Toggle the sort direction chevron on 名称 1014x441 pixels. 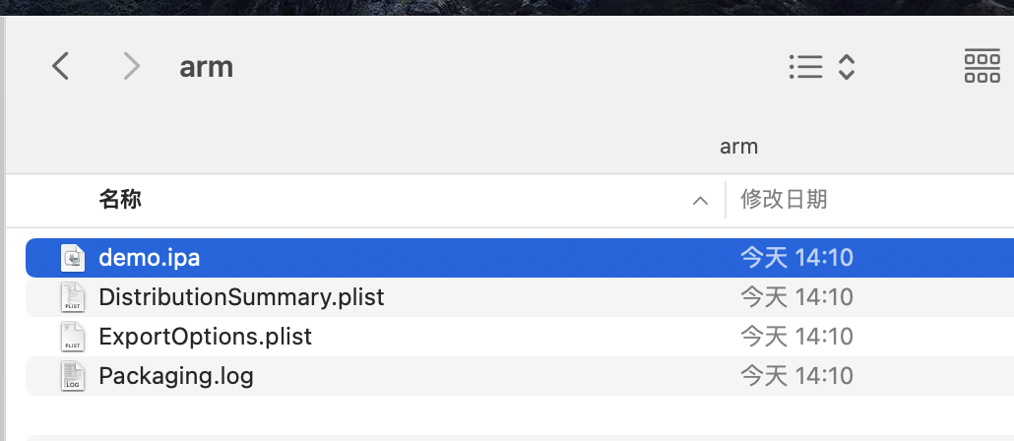pyautogui.click(x=700, y=201)
